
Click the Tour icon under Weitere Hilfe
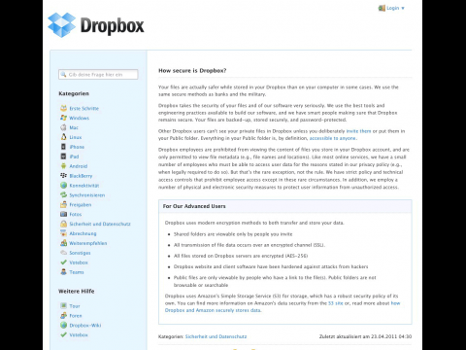pos(64,306)
